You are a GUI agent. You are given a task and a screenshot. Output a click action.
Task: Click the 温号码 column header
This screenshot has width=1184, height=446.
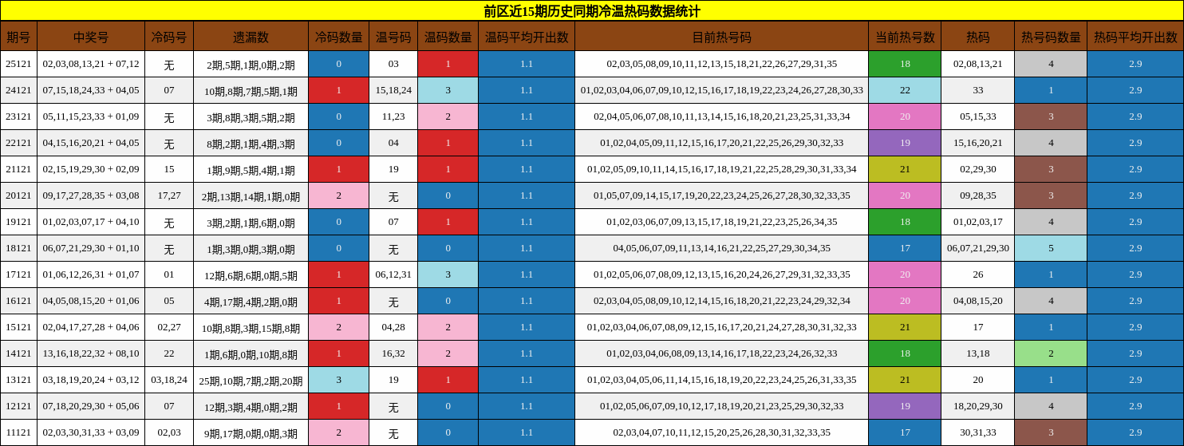[393, 37]
